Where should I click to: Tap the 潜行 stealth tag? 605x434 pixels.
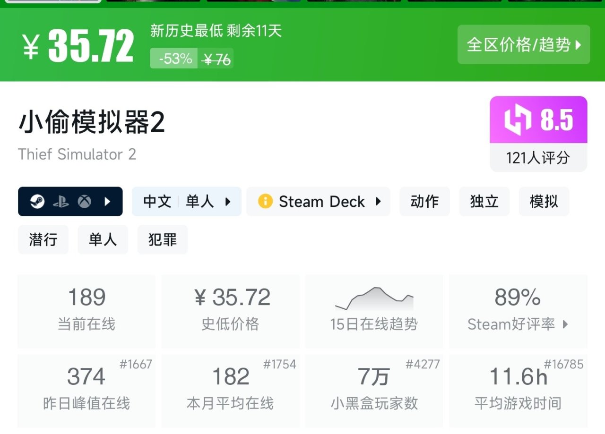click(x=43, y=240)
